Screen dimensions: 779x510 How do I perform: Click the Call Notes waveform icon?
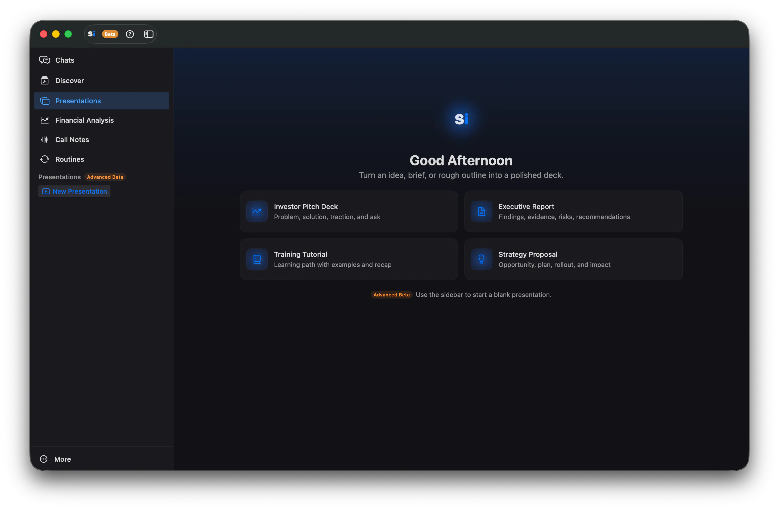click(44, 139)
